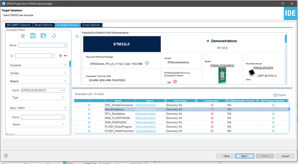The image size is (298, 164).
Task: Star the Demonstrations row in the list
Action: [x=89, y=110]
